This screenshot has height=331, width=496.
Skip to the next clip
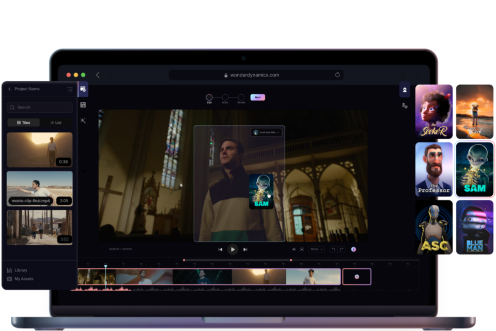coord(245,249)
